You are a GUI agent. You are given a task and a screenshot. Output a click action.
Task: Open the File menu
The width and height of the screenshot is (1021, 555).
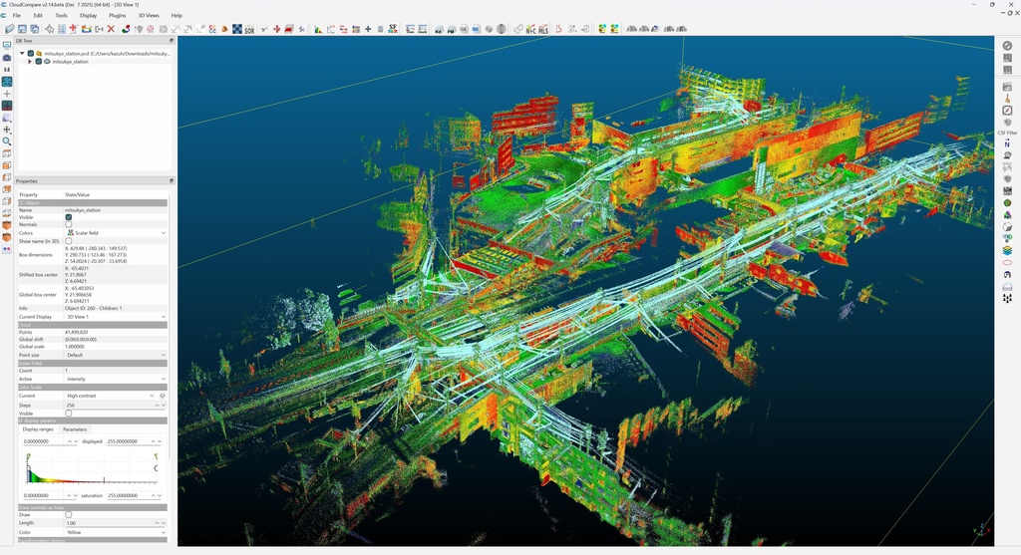coord(16,15)
